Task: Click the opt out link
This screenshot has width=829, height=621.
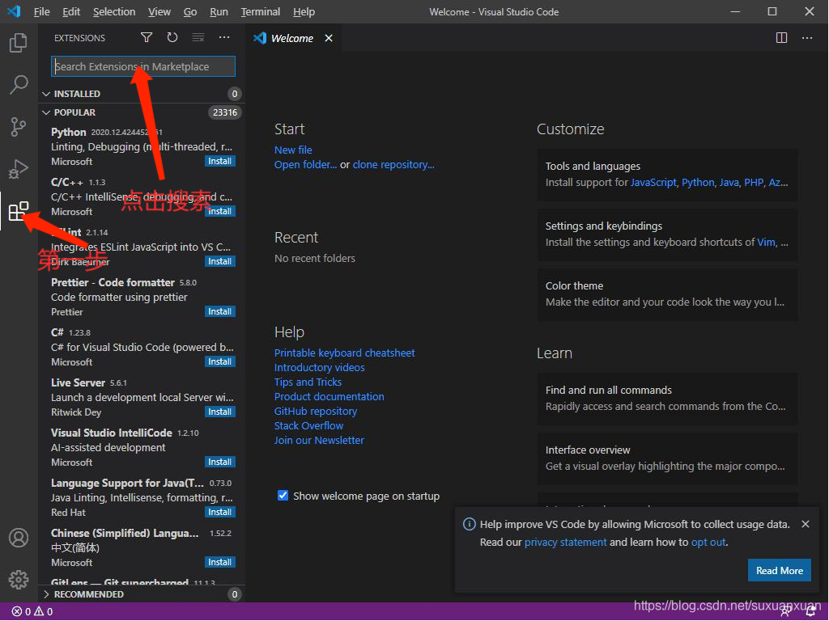Action: click(x=708, y=543)
